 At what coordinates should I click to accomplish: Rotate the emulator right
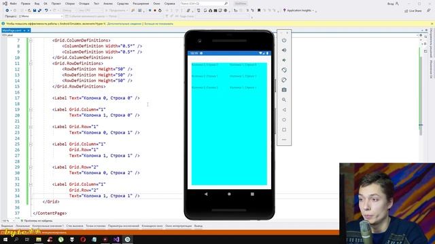284,80
